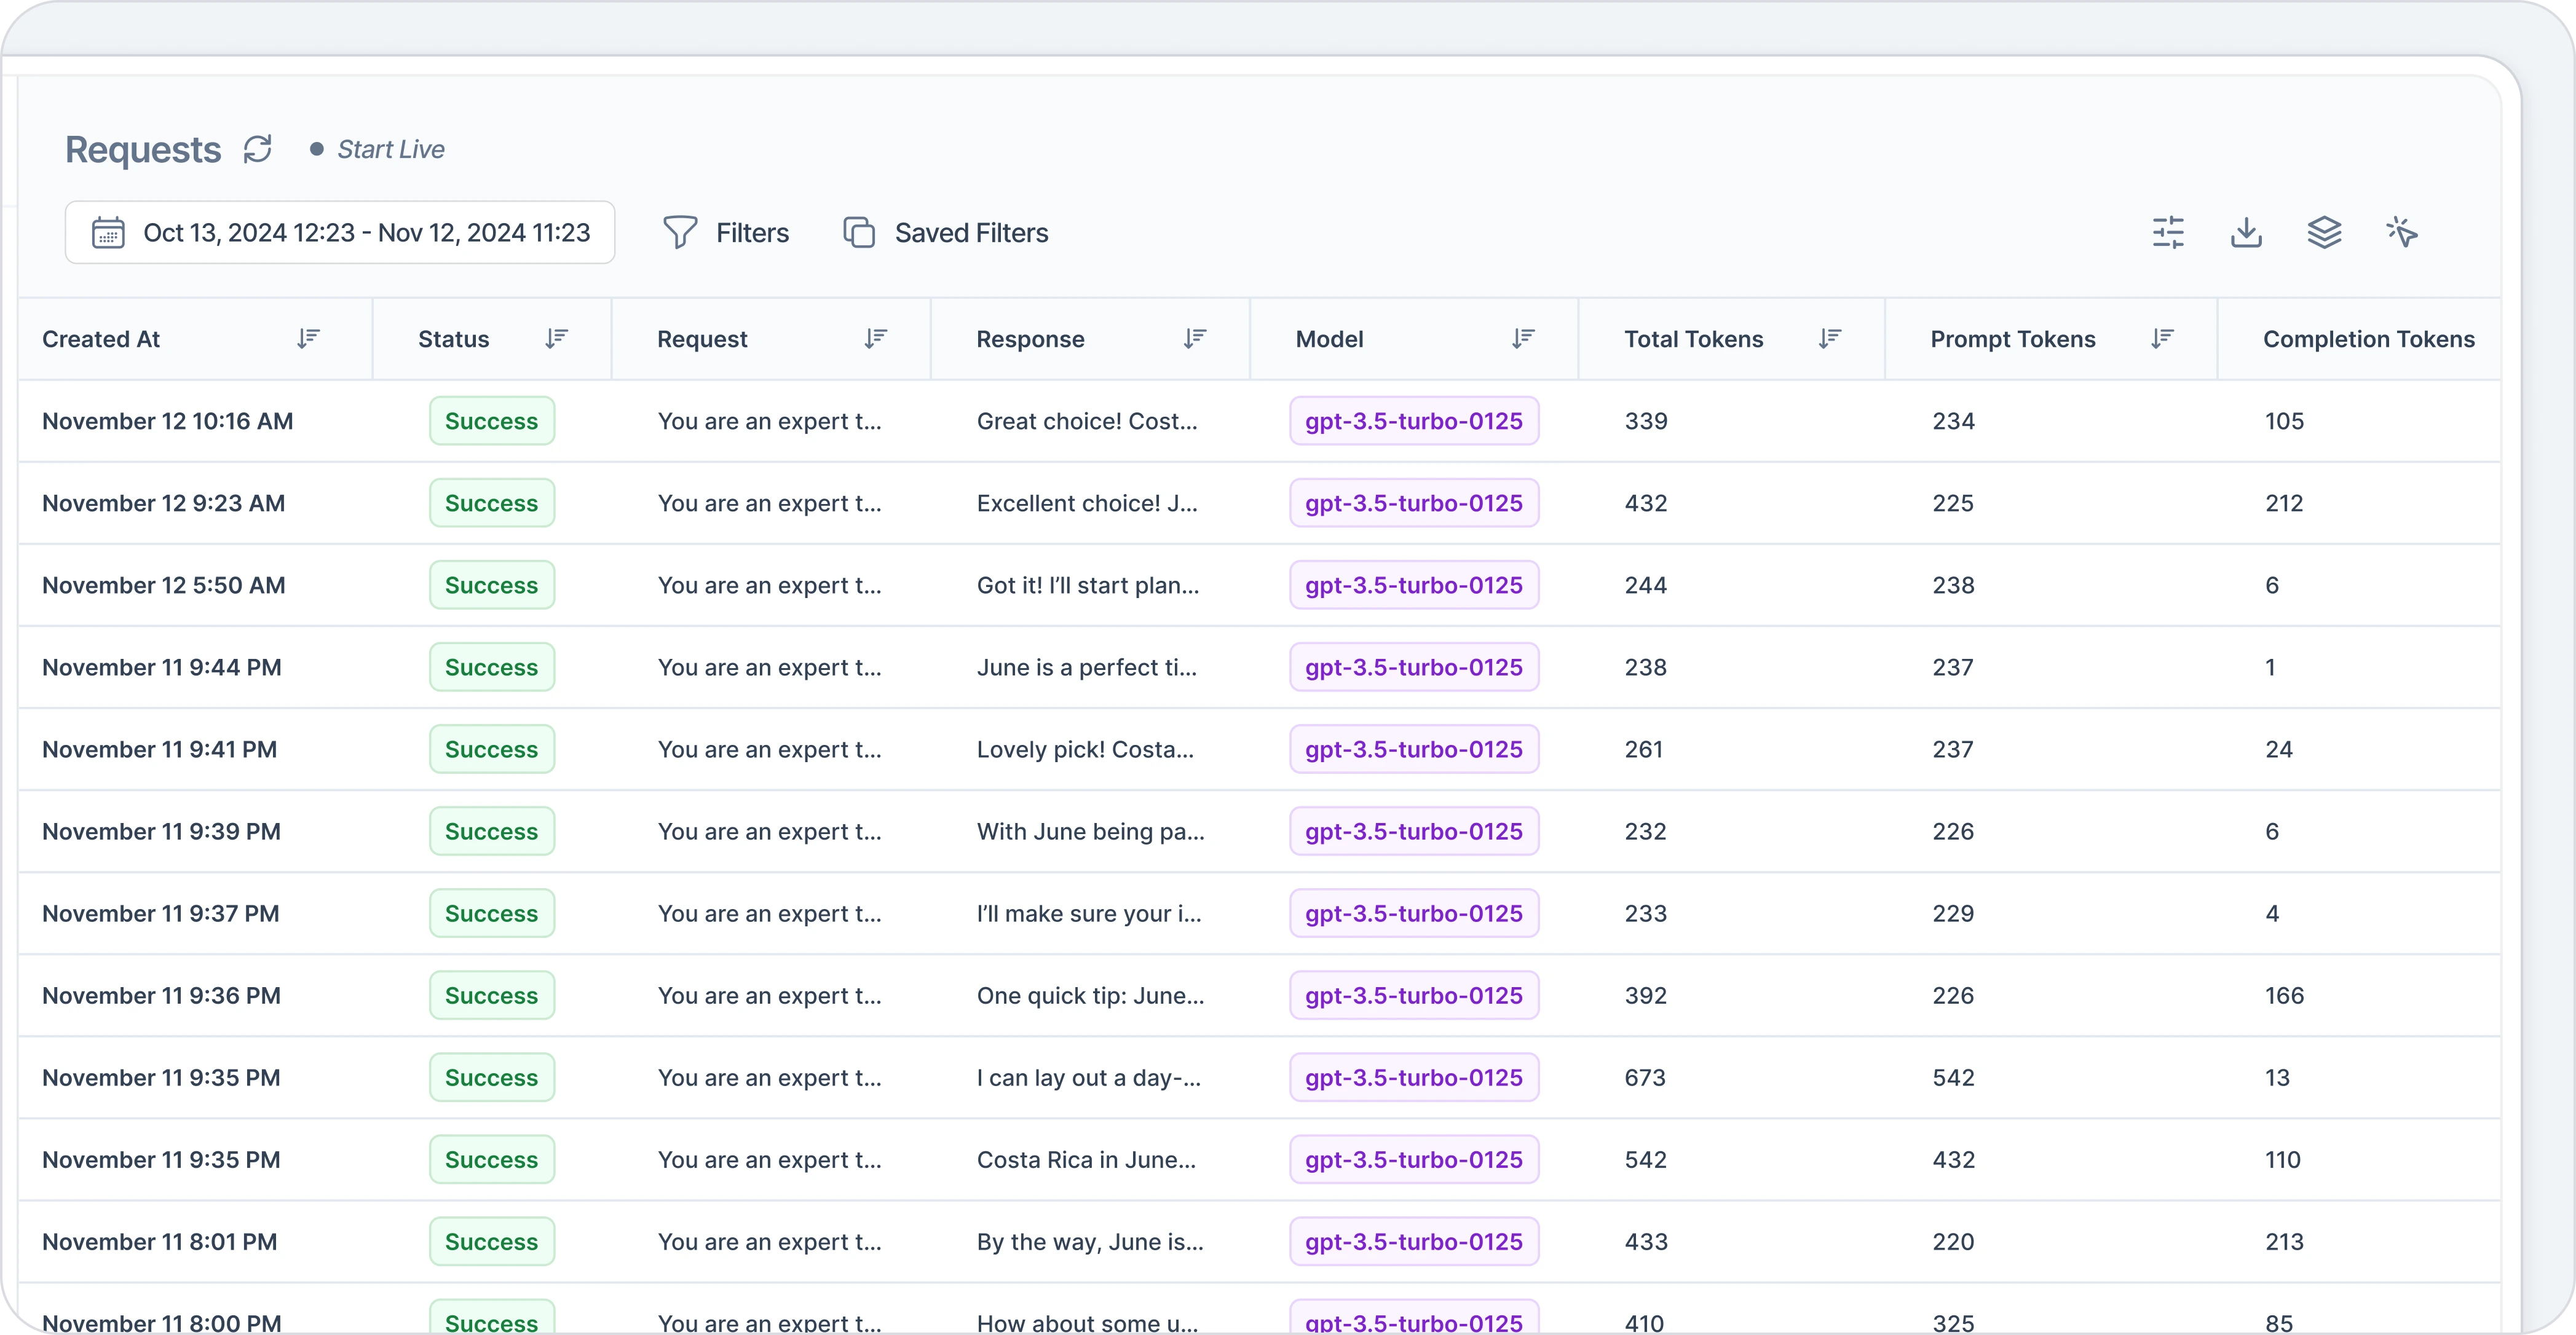
Task: Click completion tokens value 110
Action: click(2283, 1159)
